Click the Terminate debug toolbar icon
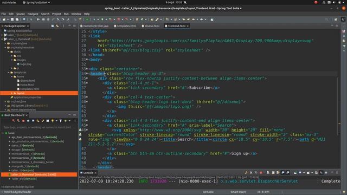Screen dimensions: 347x195 coord(48,19)
